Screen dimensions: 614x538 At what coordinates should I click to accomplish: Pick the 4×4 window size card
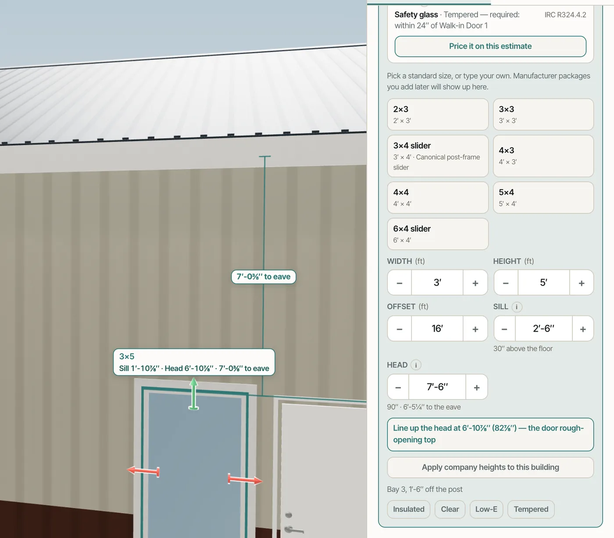[x=438, y=198]
